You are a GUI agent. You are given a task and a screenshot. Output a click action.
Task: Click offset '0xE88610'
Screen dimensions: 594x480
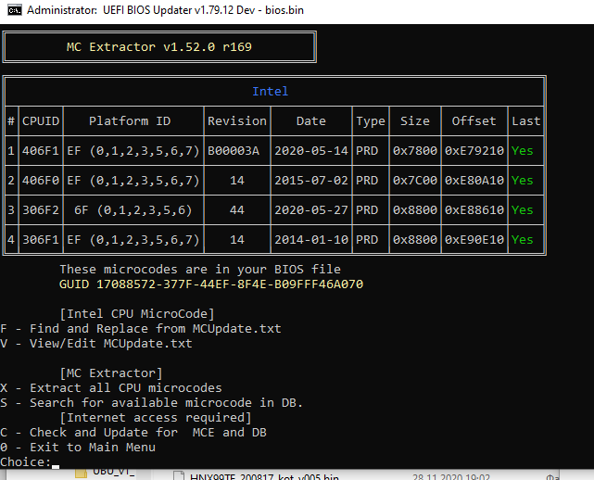474,209
